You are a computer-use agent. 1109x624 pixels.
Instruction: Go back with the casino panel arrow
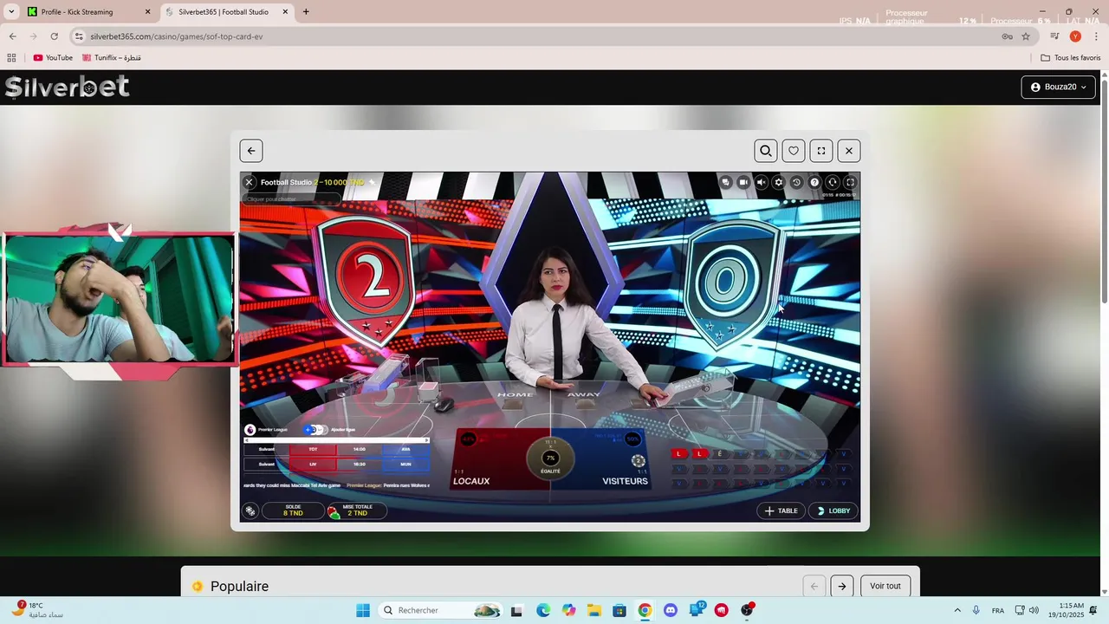click(251, 151)
